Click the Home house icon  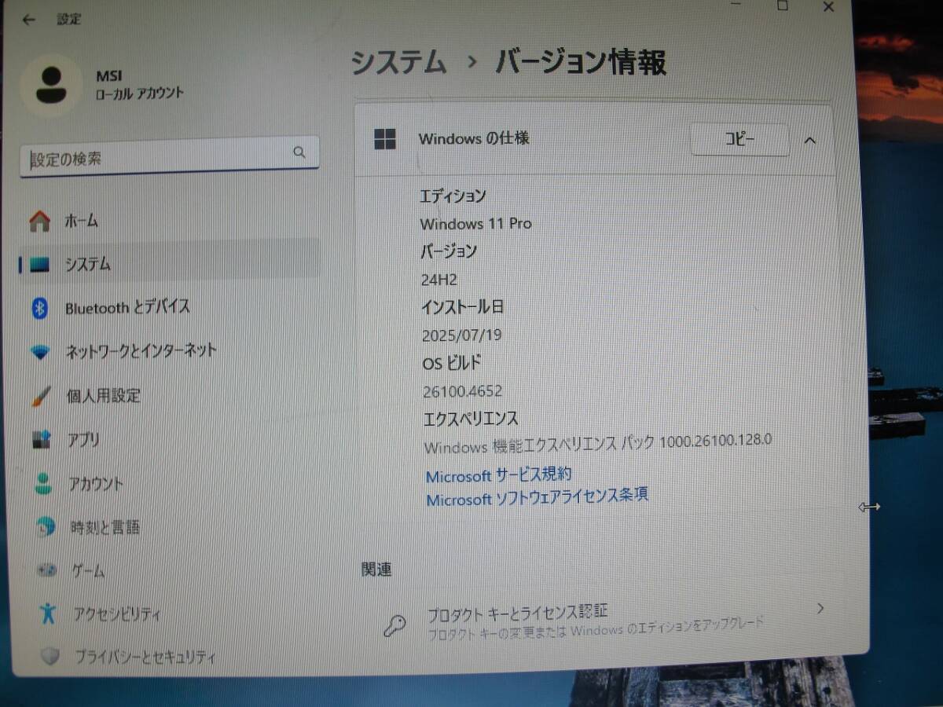point(39,222)
